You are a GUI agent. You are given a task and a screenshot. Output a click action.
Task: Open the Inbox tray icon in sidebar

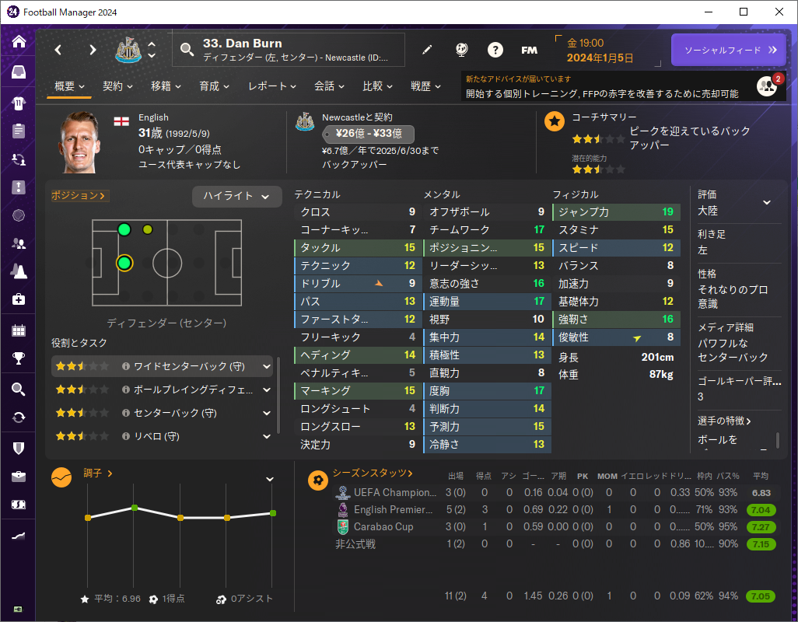pos(19,72)
